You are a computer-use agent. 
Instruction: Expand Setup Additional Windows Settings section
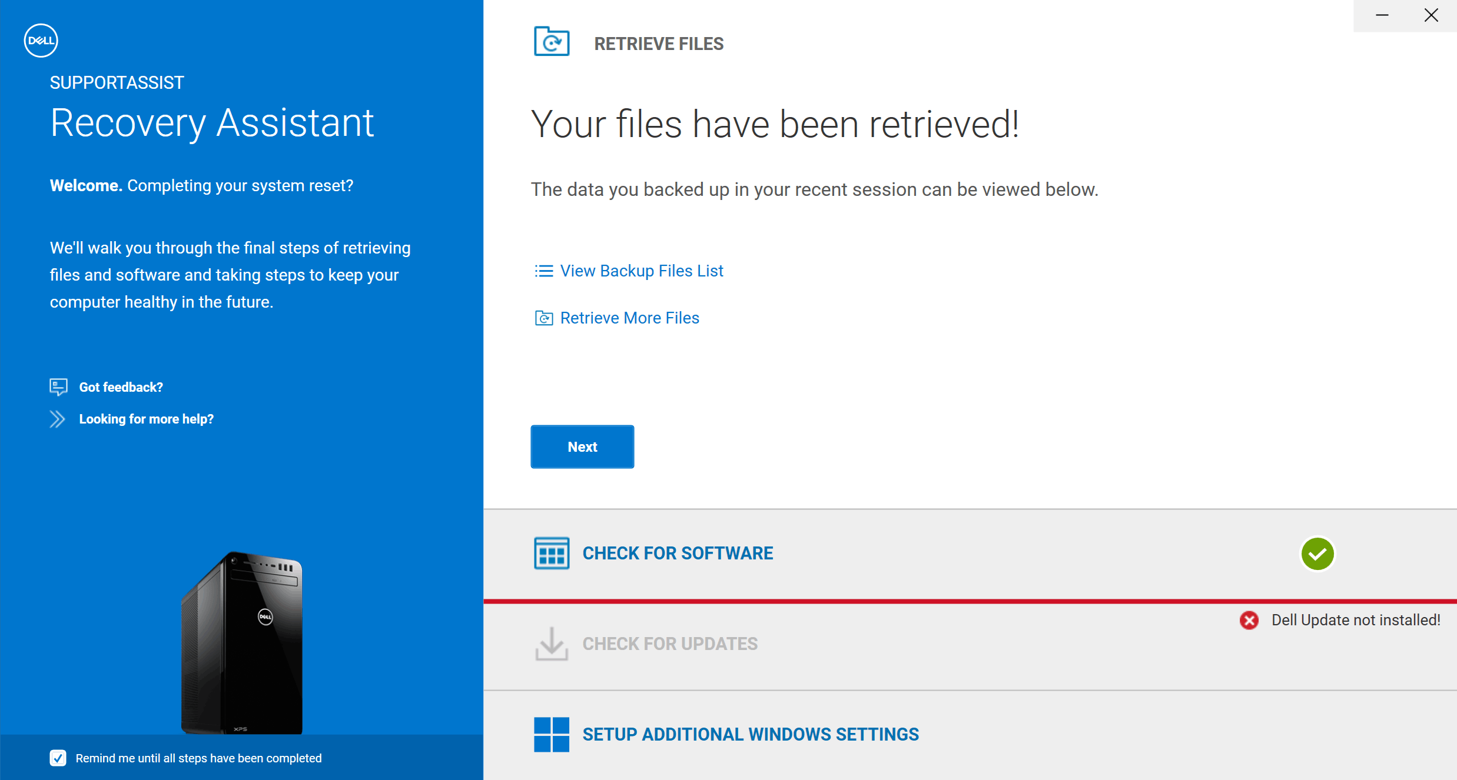click(x=750, y=734)
